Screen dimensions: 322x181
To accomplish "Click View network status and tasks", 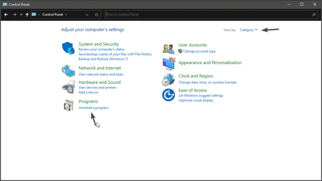I will 101,74.
